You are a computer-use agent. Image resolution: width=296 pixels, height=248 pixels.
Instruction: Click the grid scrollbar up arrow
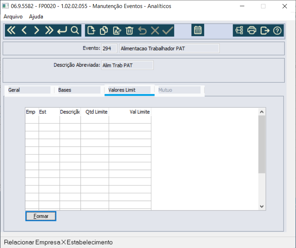pos(262,112)
